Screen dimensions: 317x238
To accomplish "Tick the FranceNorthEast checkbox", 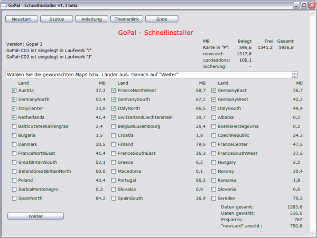I will coord(14,153).
